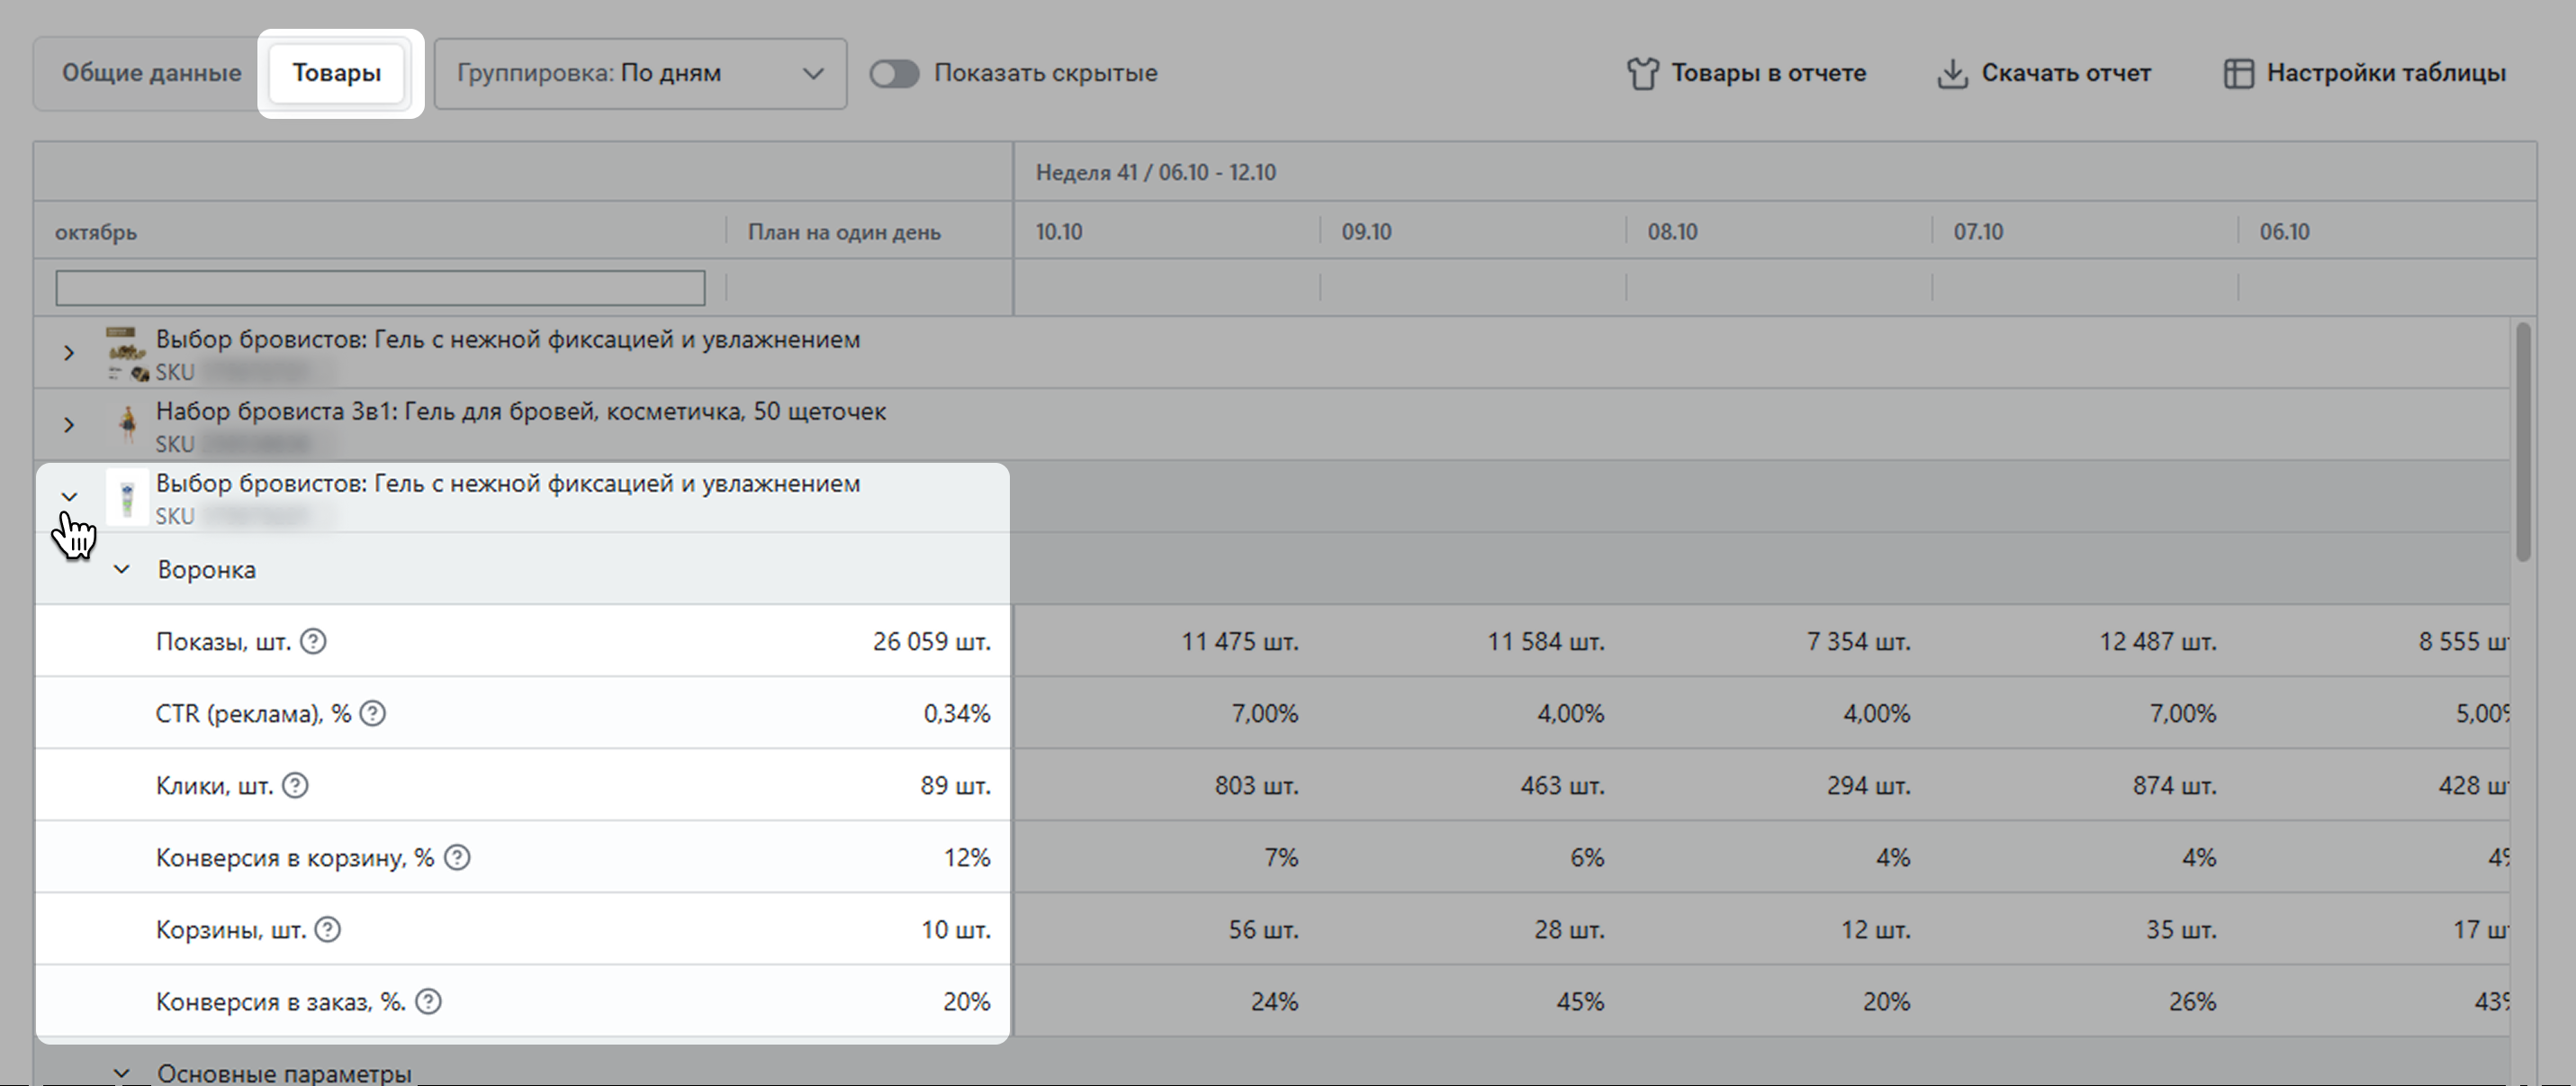The image size is (2576, 1086).
Task: Collapse the Основные параметры section
Action: (122, 1073)
